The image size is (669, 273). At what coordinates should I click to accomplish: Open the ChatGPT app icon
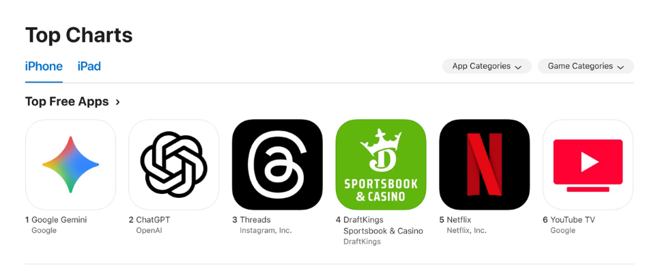(x=173, y=164)
